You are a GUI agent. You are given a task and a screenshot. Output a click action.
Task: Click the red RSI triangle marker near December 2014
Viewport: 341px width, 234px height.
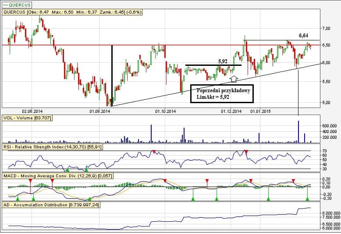[x=246, y=152]
